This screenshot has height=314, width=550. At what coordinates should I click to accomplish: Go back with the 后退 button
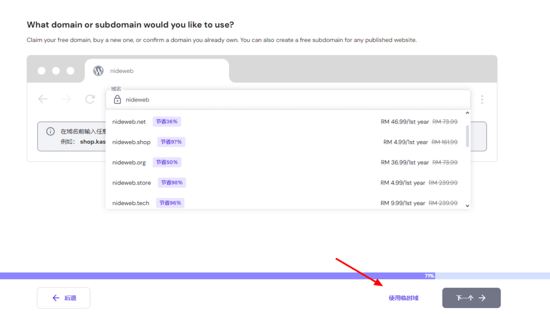point(63,298)
